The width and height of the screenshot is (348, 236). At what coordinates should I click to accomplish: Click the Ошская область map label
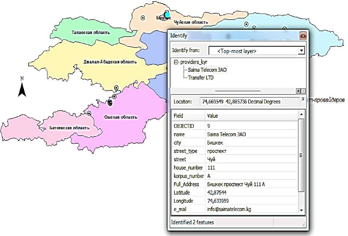click(x=121, y=117)
